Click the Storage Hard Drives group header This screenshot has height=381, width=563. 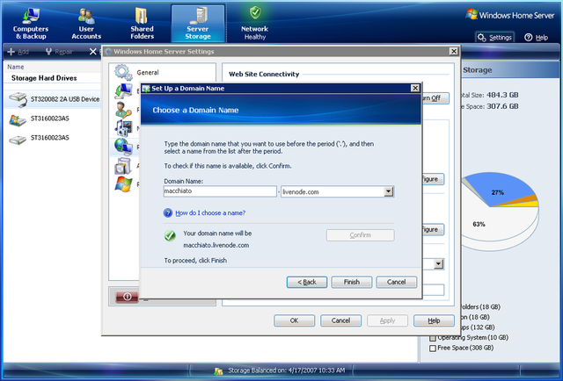click(x=44, y=78)
